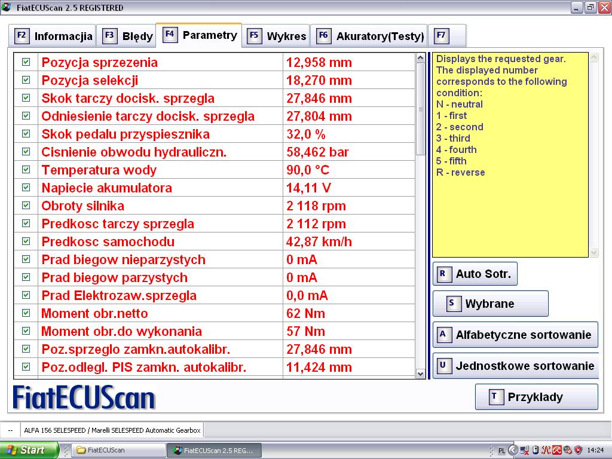Toggle the Odniesienie tarczy docisk. sprzegla checkbox
612x459 pixels.
(x=26, y=116)
